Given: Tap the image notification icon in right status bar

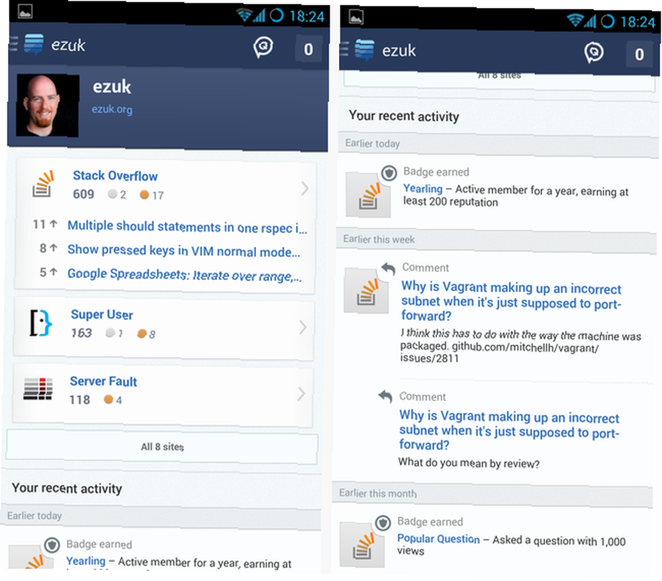Looking at the screenshot, I should [356, 17].
